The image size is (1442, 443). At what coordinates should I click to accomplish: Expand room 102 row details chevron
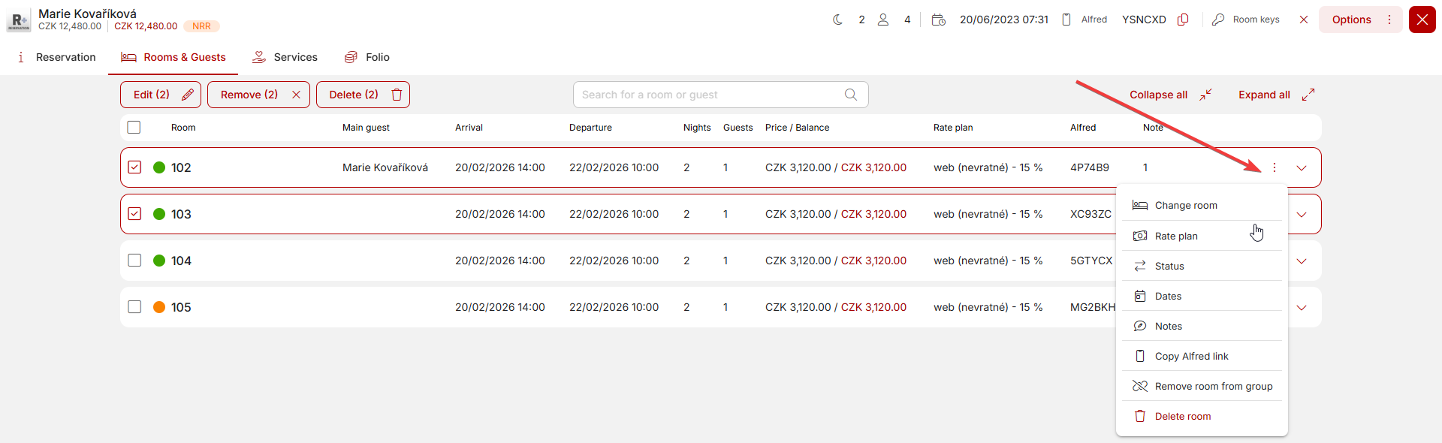point(1302,168)
